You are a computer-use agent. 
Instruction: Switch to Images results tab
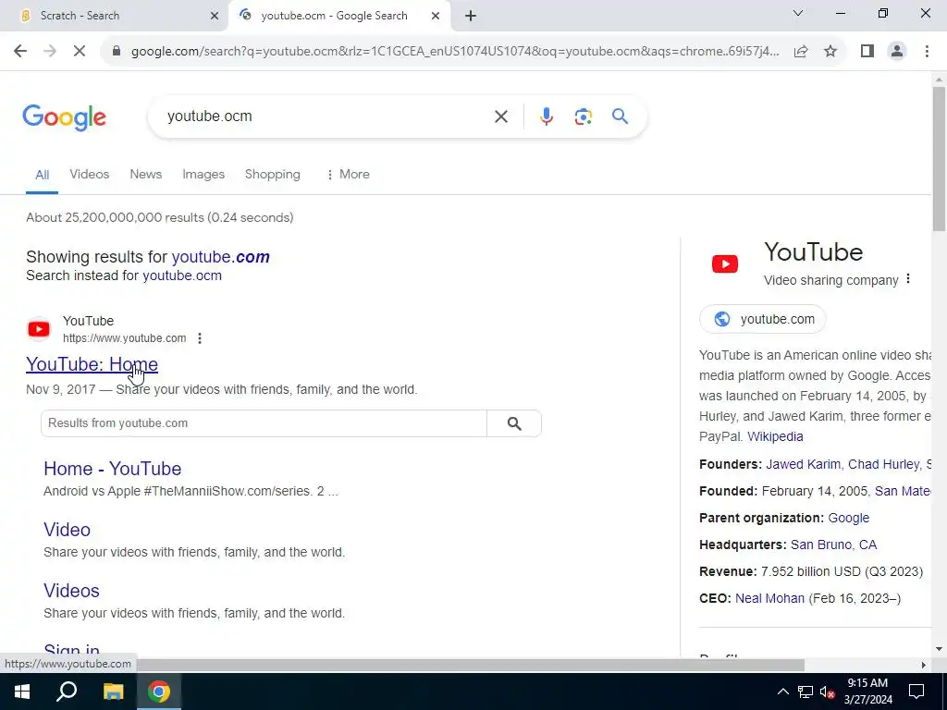203,175
